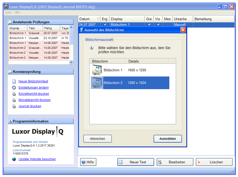Click the Abbrechen button
Image resolution: width=238 pixels, height=177 pixels.
click(x=98, y=139)
